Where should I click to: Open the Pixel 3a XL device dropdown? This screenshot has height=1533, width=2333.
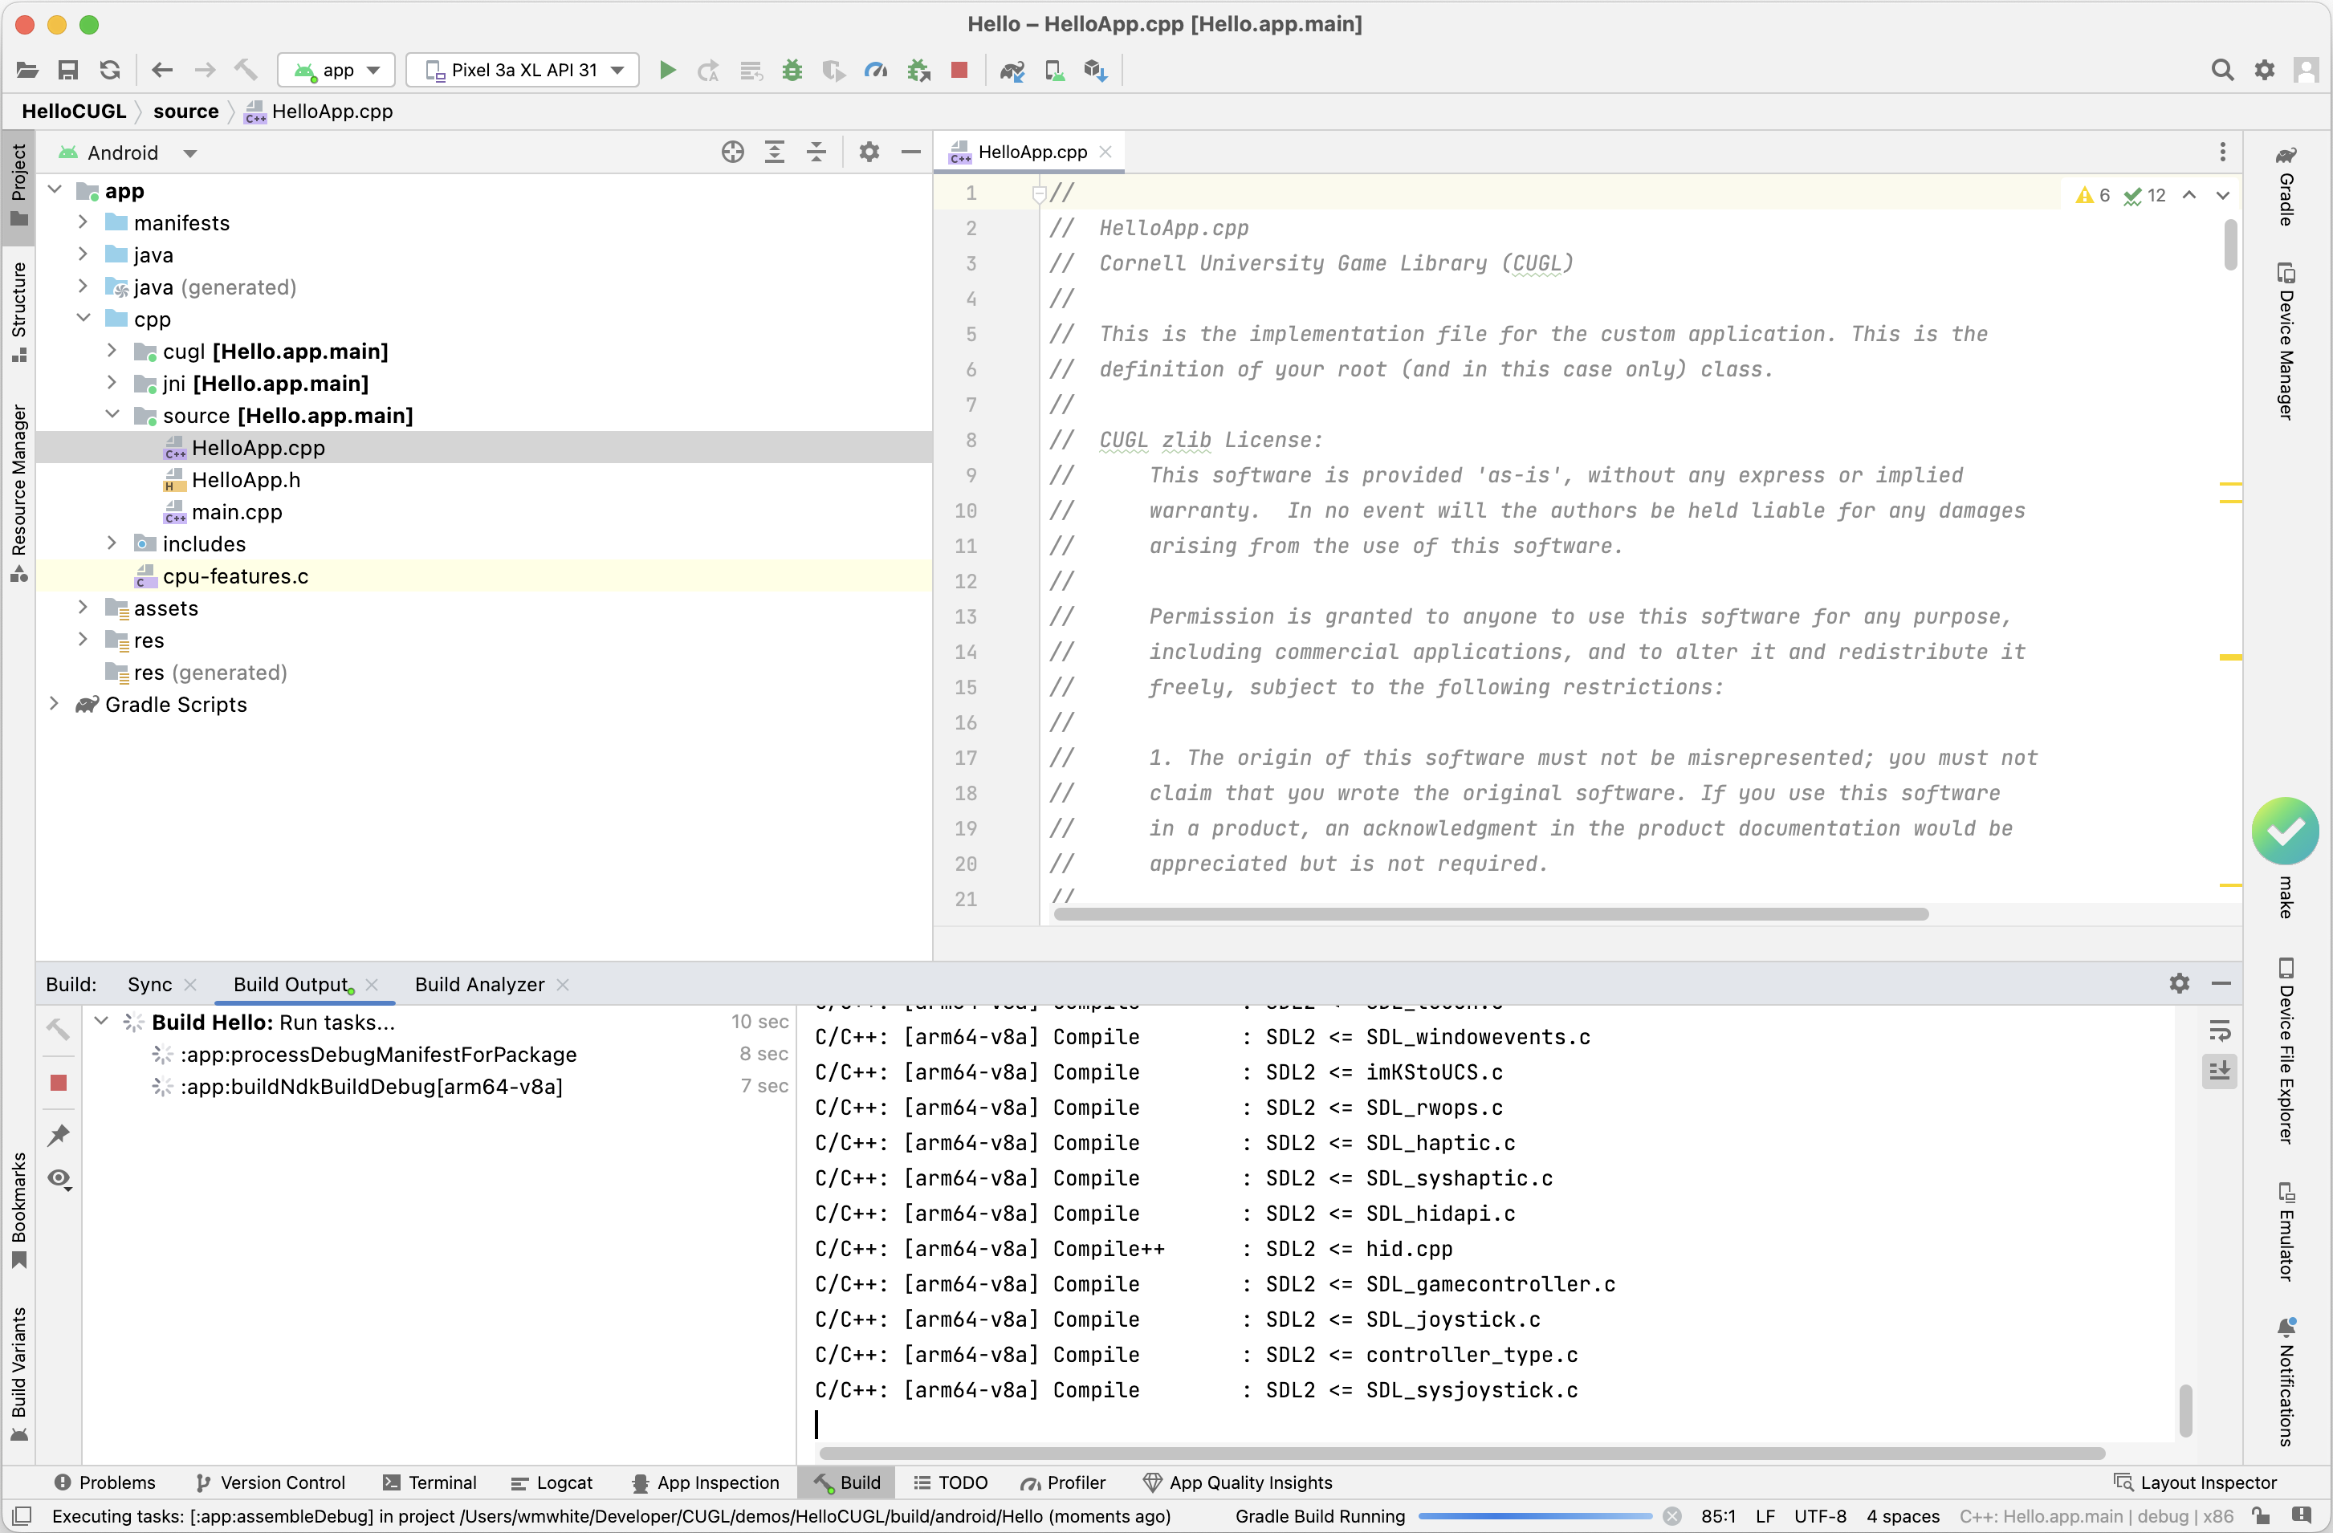tap(523, 70)
